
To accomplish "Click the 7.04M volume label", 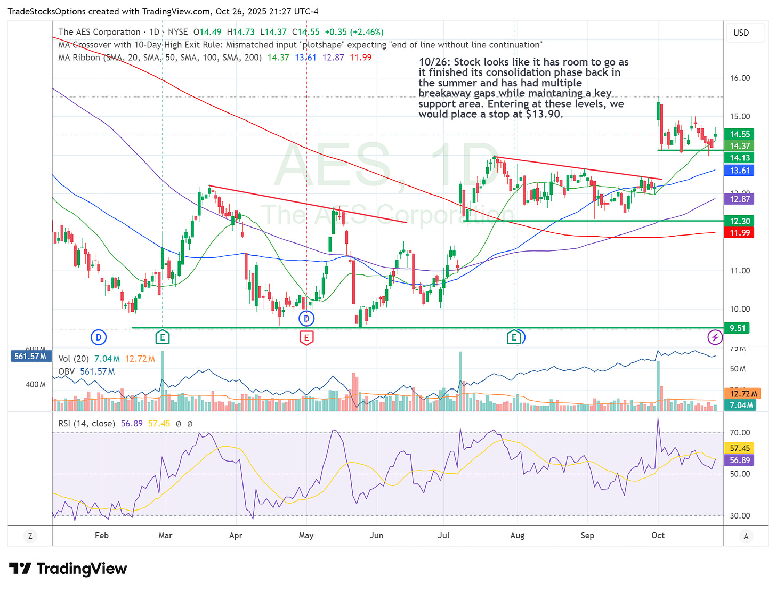I will coord(741,405).
